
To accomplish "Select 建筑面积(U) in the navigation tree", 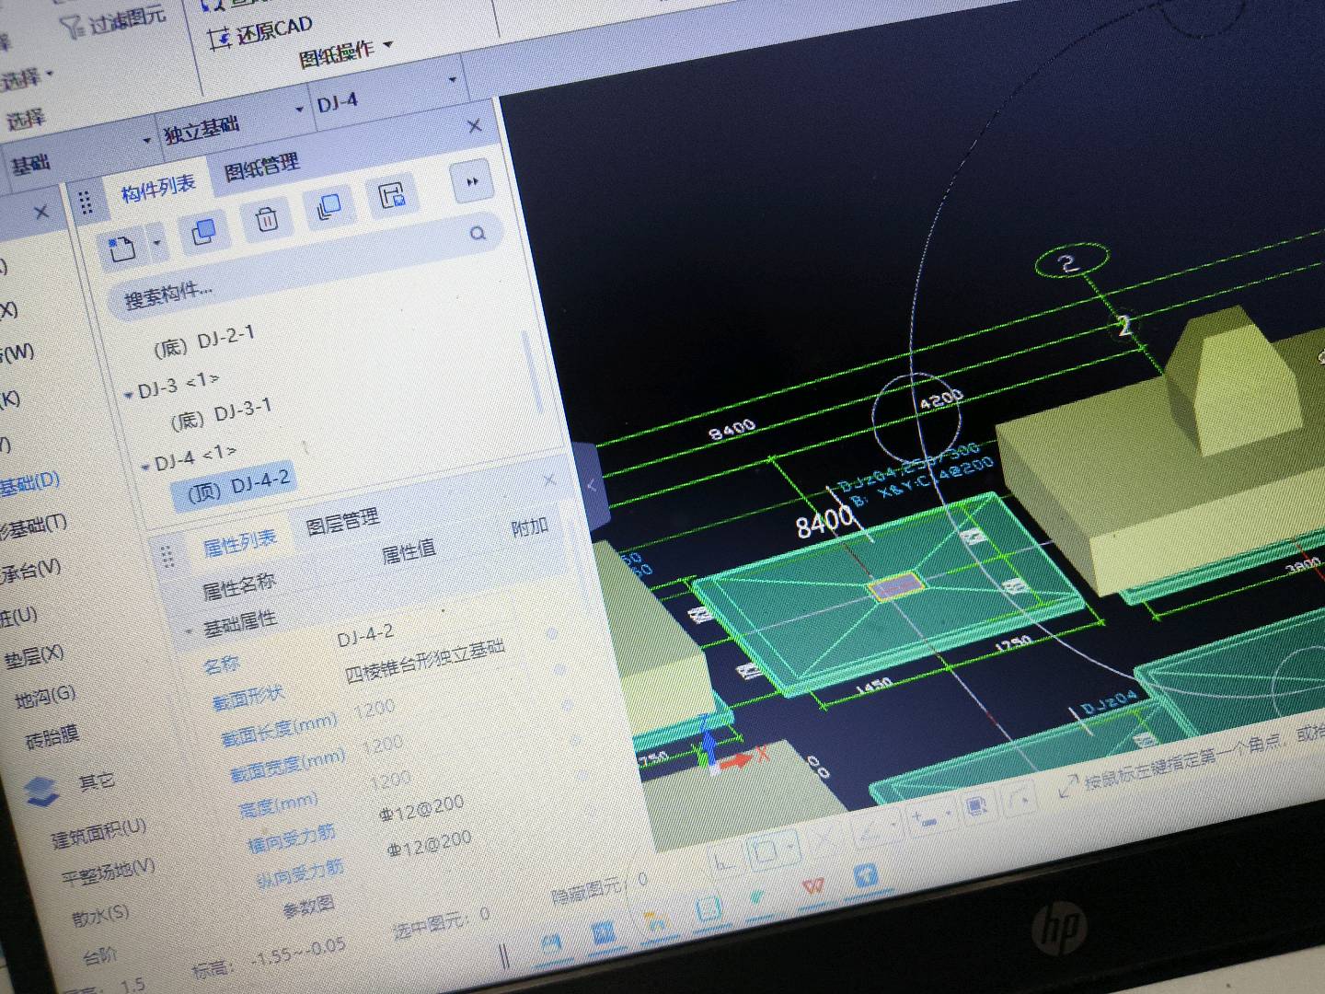I will pyautogui.click(x=98, y=833).
